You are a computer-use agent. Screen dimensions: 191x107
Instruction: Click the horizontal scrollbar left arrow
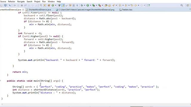point(2,104)
